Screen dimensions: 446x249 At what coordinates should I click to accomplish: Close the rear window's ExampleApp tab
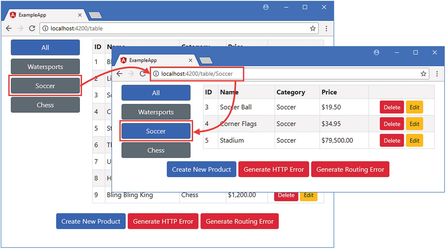pyautogui.click(x=80, y=15)
